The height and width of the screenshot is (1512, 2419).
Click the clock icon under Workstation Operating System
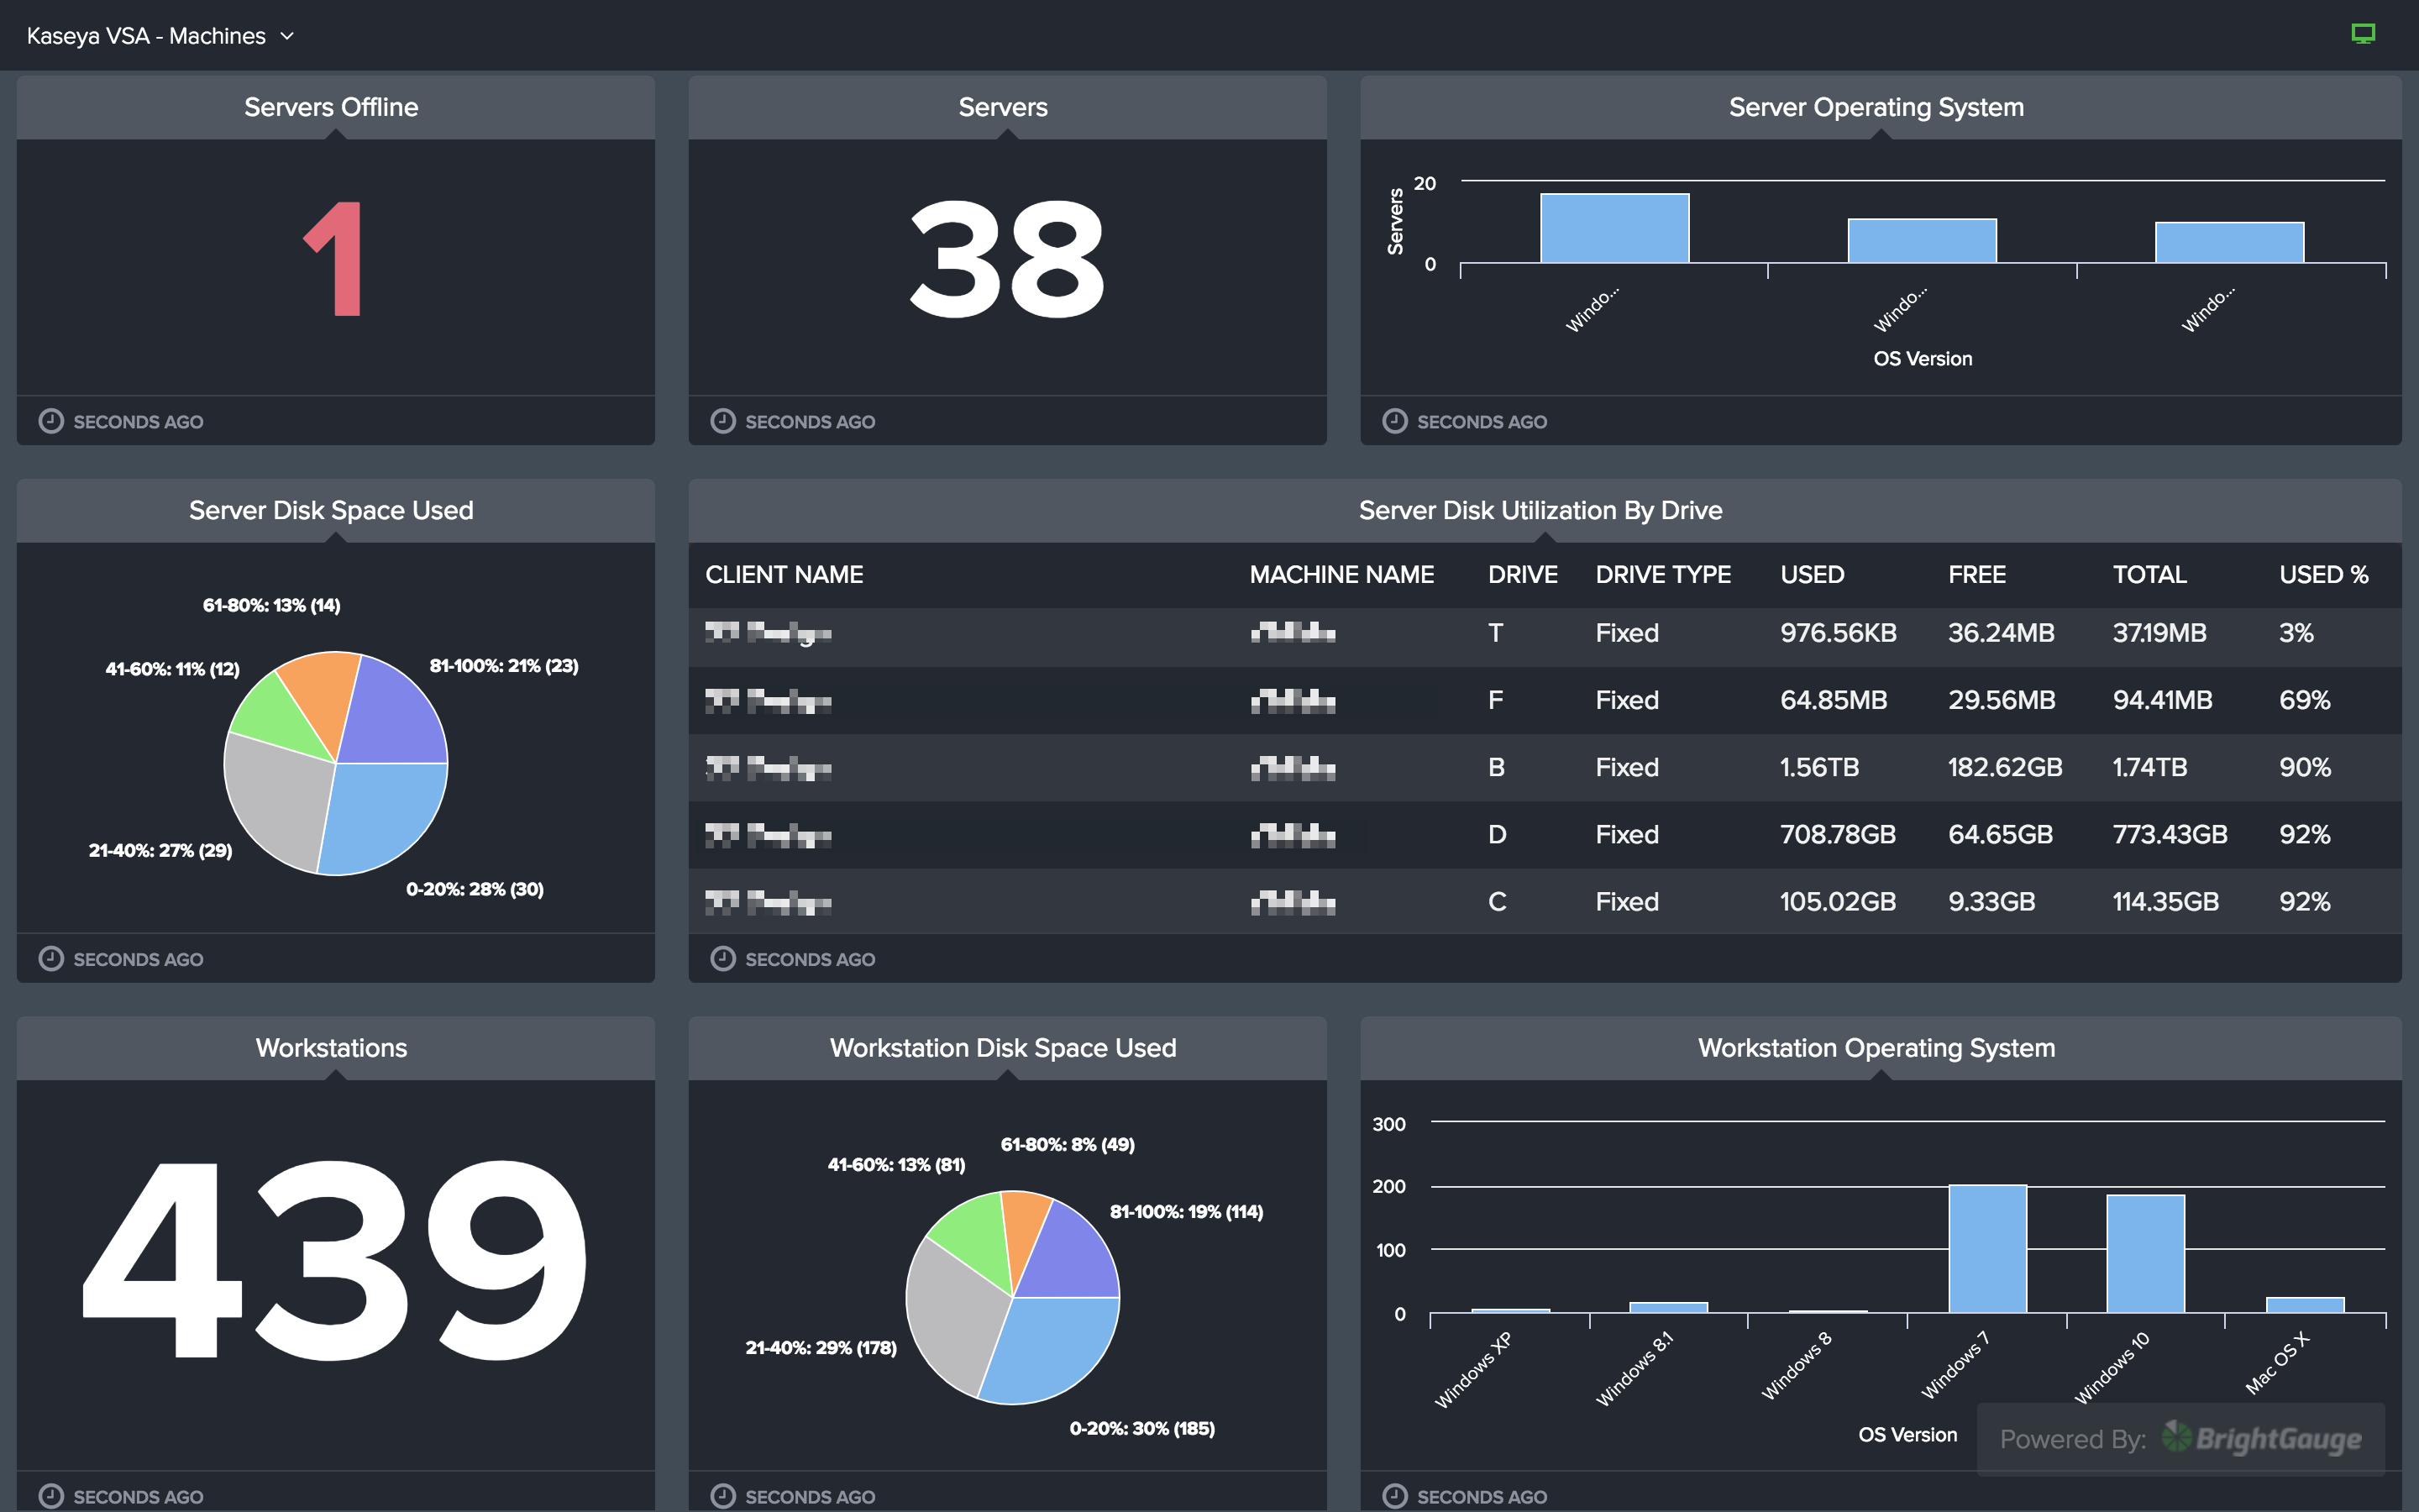[x=1394, y=1496]
